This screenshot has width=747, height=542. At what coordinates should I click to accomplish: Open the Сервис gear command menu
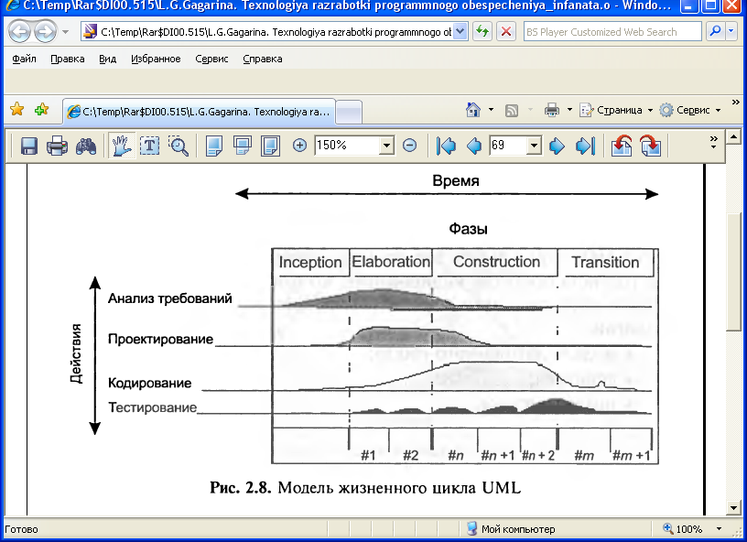pos(690,110)
